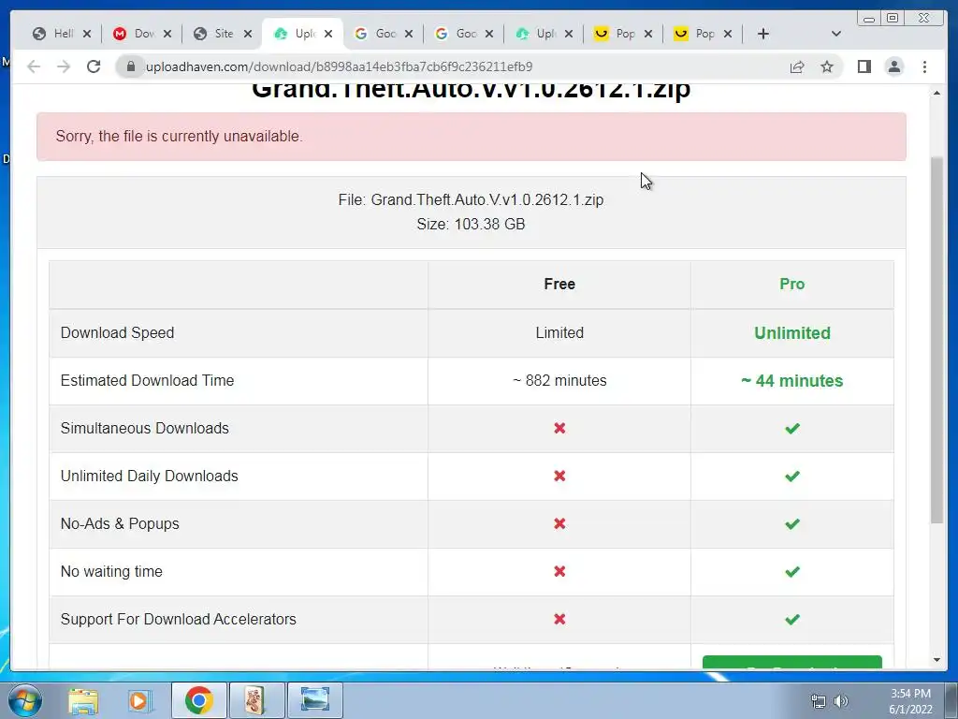Switch to the 'Site' tab
958x719 pixels.
tap(215, 34)
